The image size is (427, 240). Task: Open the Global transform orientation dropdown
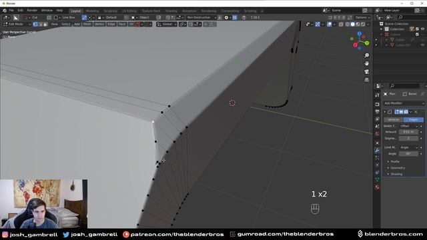click(x=167, y=24)
